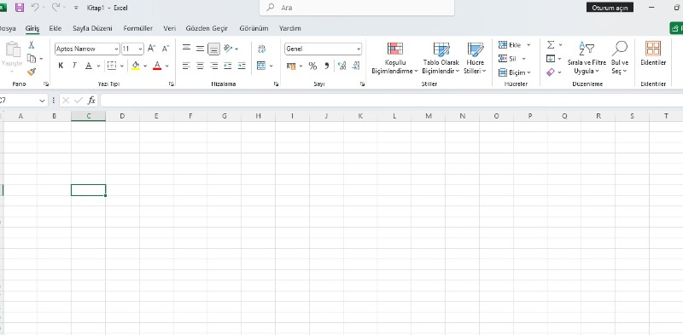Image resolution: width=683 pixels, height=335 pixels.
Task: Launch the Yazı Tipi dialog launcher
Action: tap(172, 84)
